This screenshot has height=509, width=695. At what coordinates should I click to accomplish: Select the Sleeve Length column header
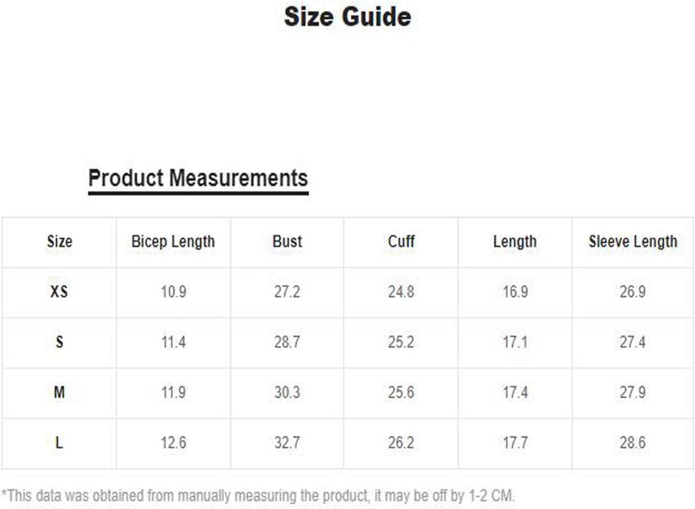click(633, 241)
